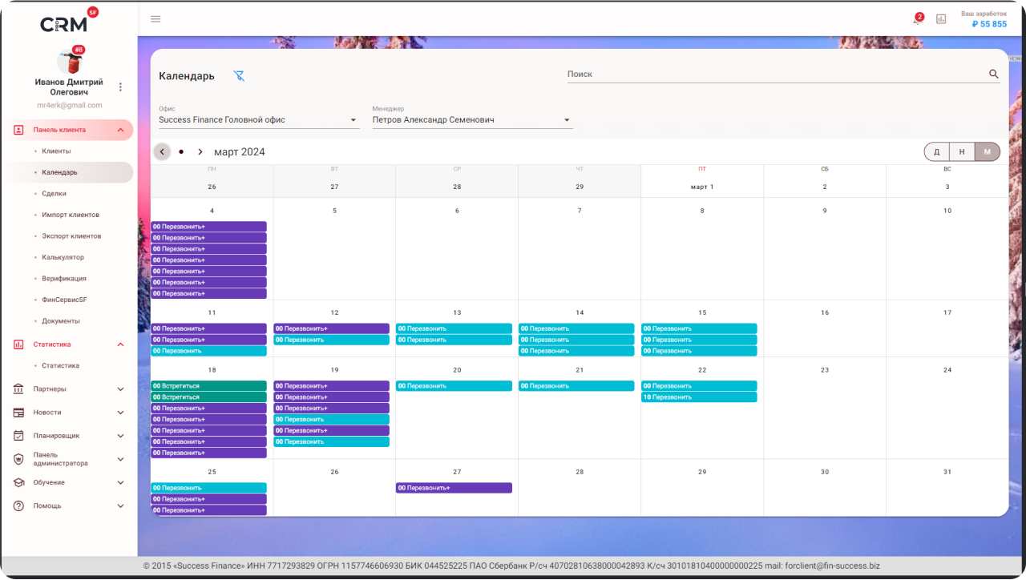
Task: Click the Поиск search field
Action: 776,74
